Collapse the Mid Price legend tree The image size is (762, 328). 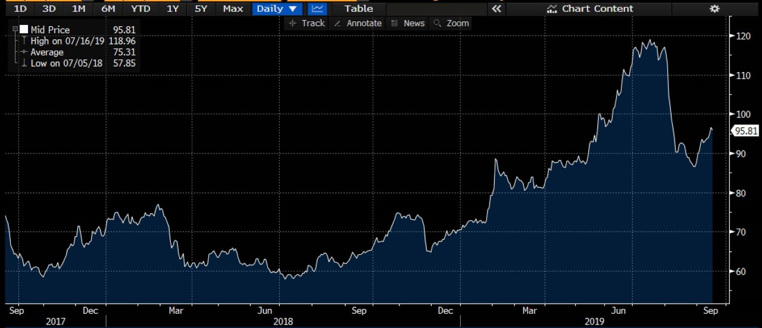(x=15, y=29)
